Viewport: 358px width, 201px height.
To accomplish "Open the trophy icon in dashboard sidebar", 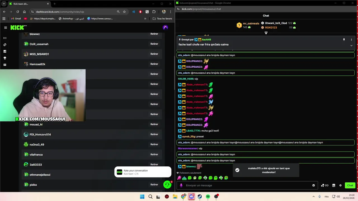I will click(x=5, y=58).
